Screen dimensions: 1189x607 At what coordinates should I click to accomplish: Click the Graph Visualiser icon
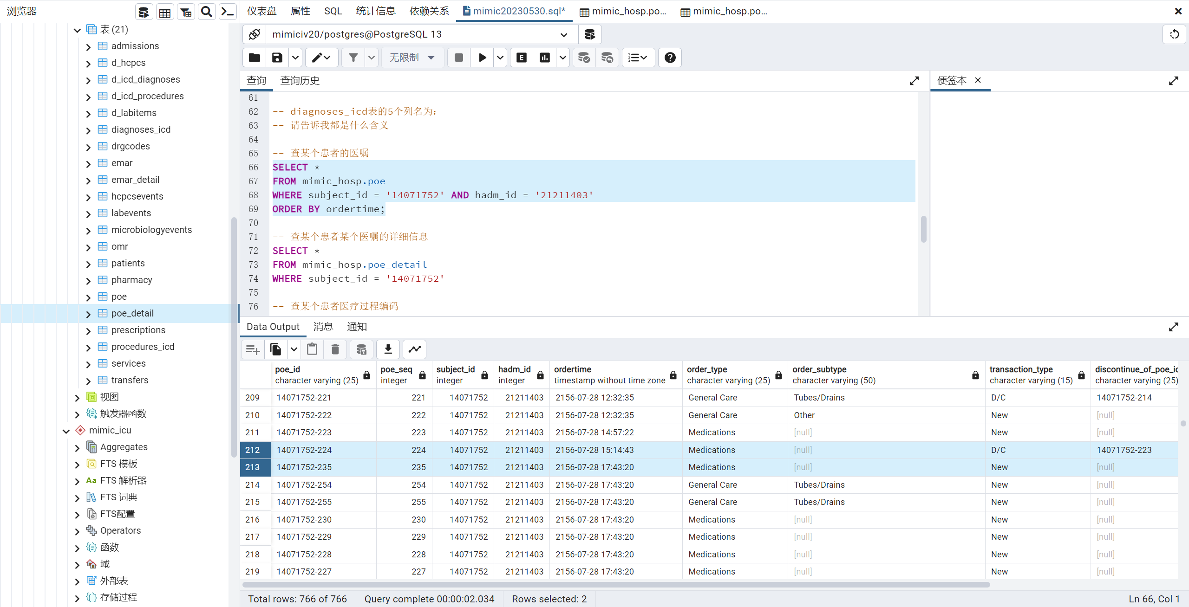pyautogui.click(x=414, y=349)
